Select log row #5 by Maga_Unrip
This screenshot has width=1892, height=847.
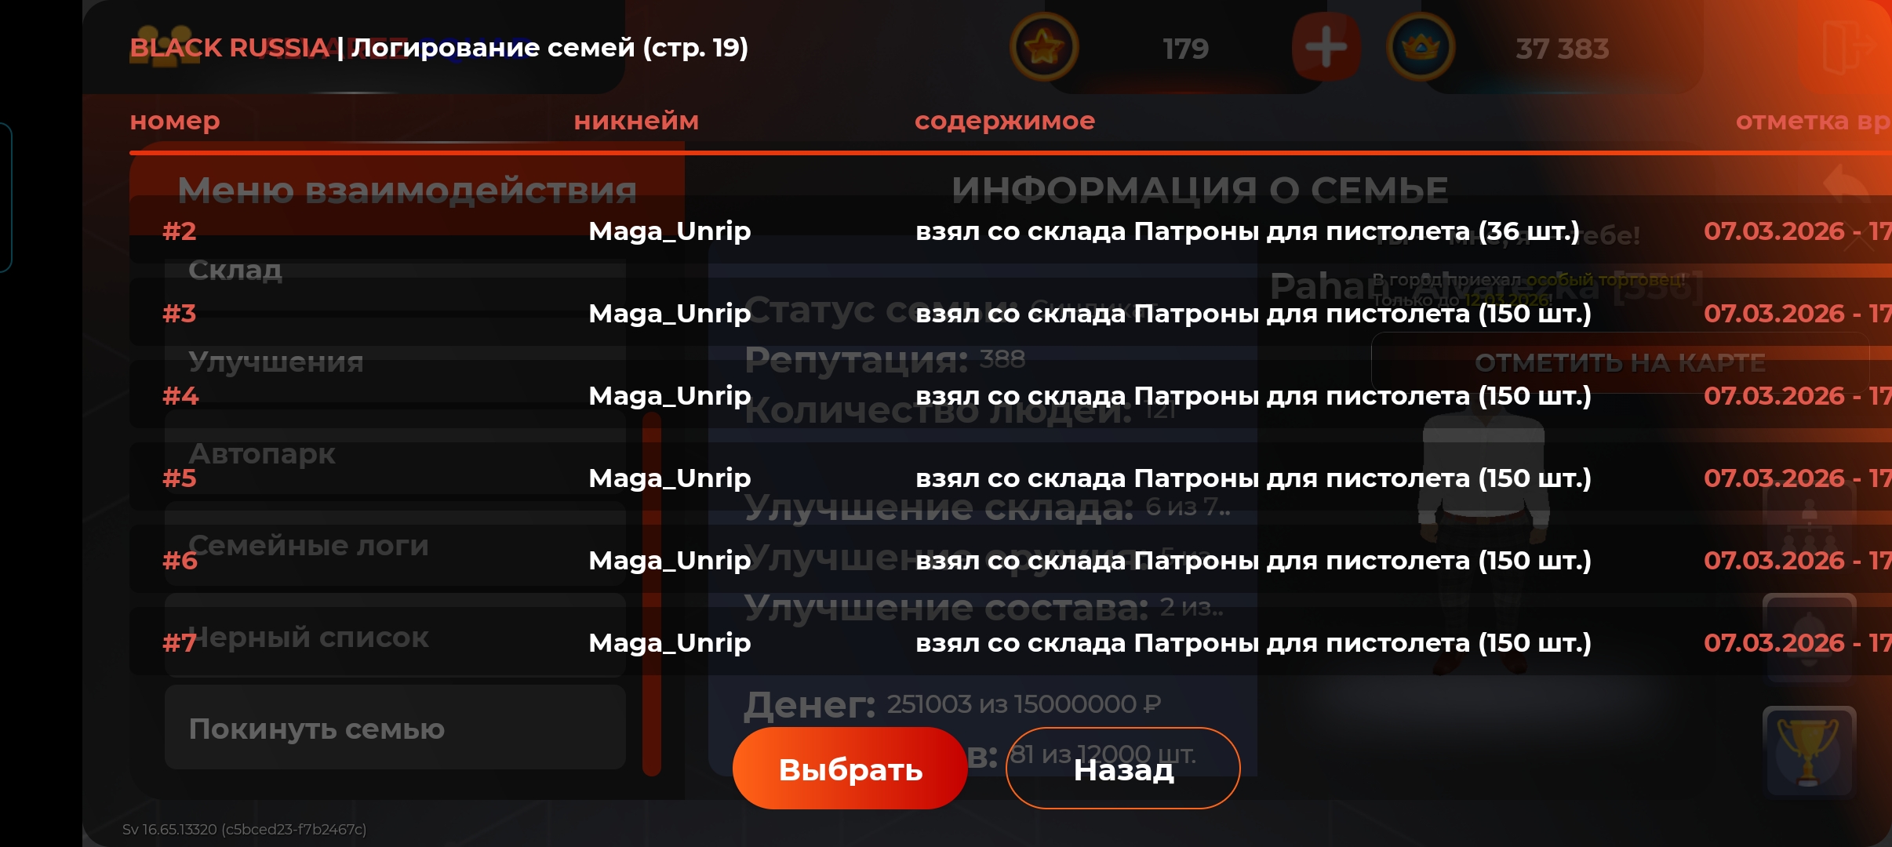click(x=1010, y=478)
